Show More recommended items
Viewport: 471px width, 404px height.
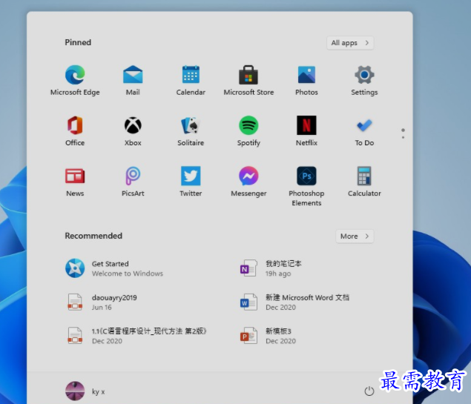[355, 236]
